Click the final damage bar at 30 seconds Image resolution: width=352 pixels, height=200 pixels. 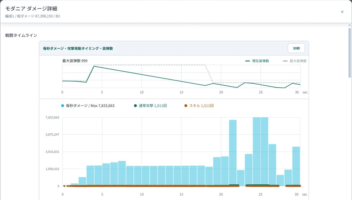(x=296, y=166)
